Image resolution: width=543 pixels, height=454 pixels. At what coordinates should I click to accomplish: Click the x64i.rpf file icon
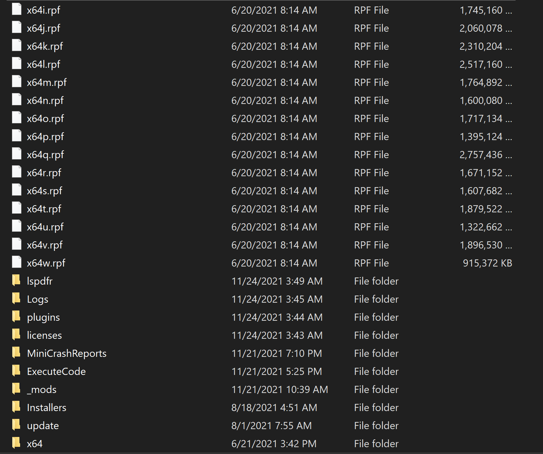pos(16,10)
